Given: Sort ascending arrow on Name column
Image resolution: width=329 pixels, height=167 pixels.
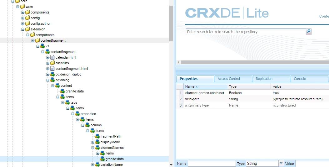Looking at the screenshot, I should pyautogui.click(x=197, y=87).
